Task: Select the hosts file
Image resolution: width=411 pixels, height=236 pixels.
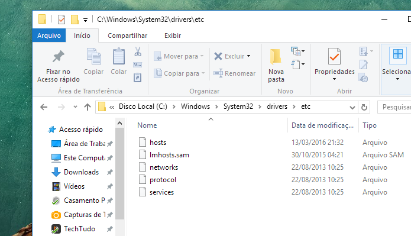Action: click(x=158, y=143)
